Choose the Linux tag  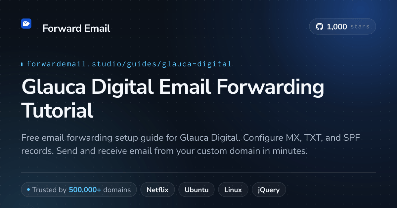(233, 190)
